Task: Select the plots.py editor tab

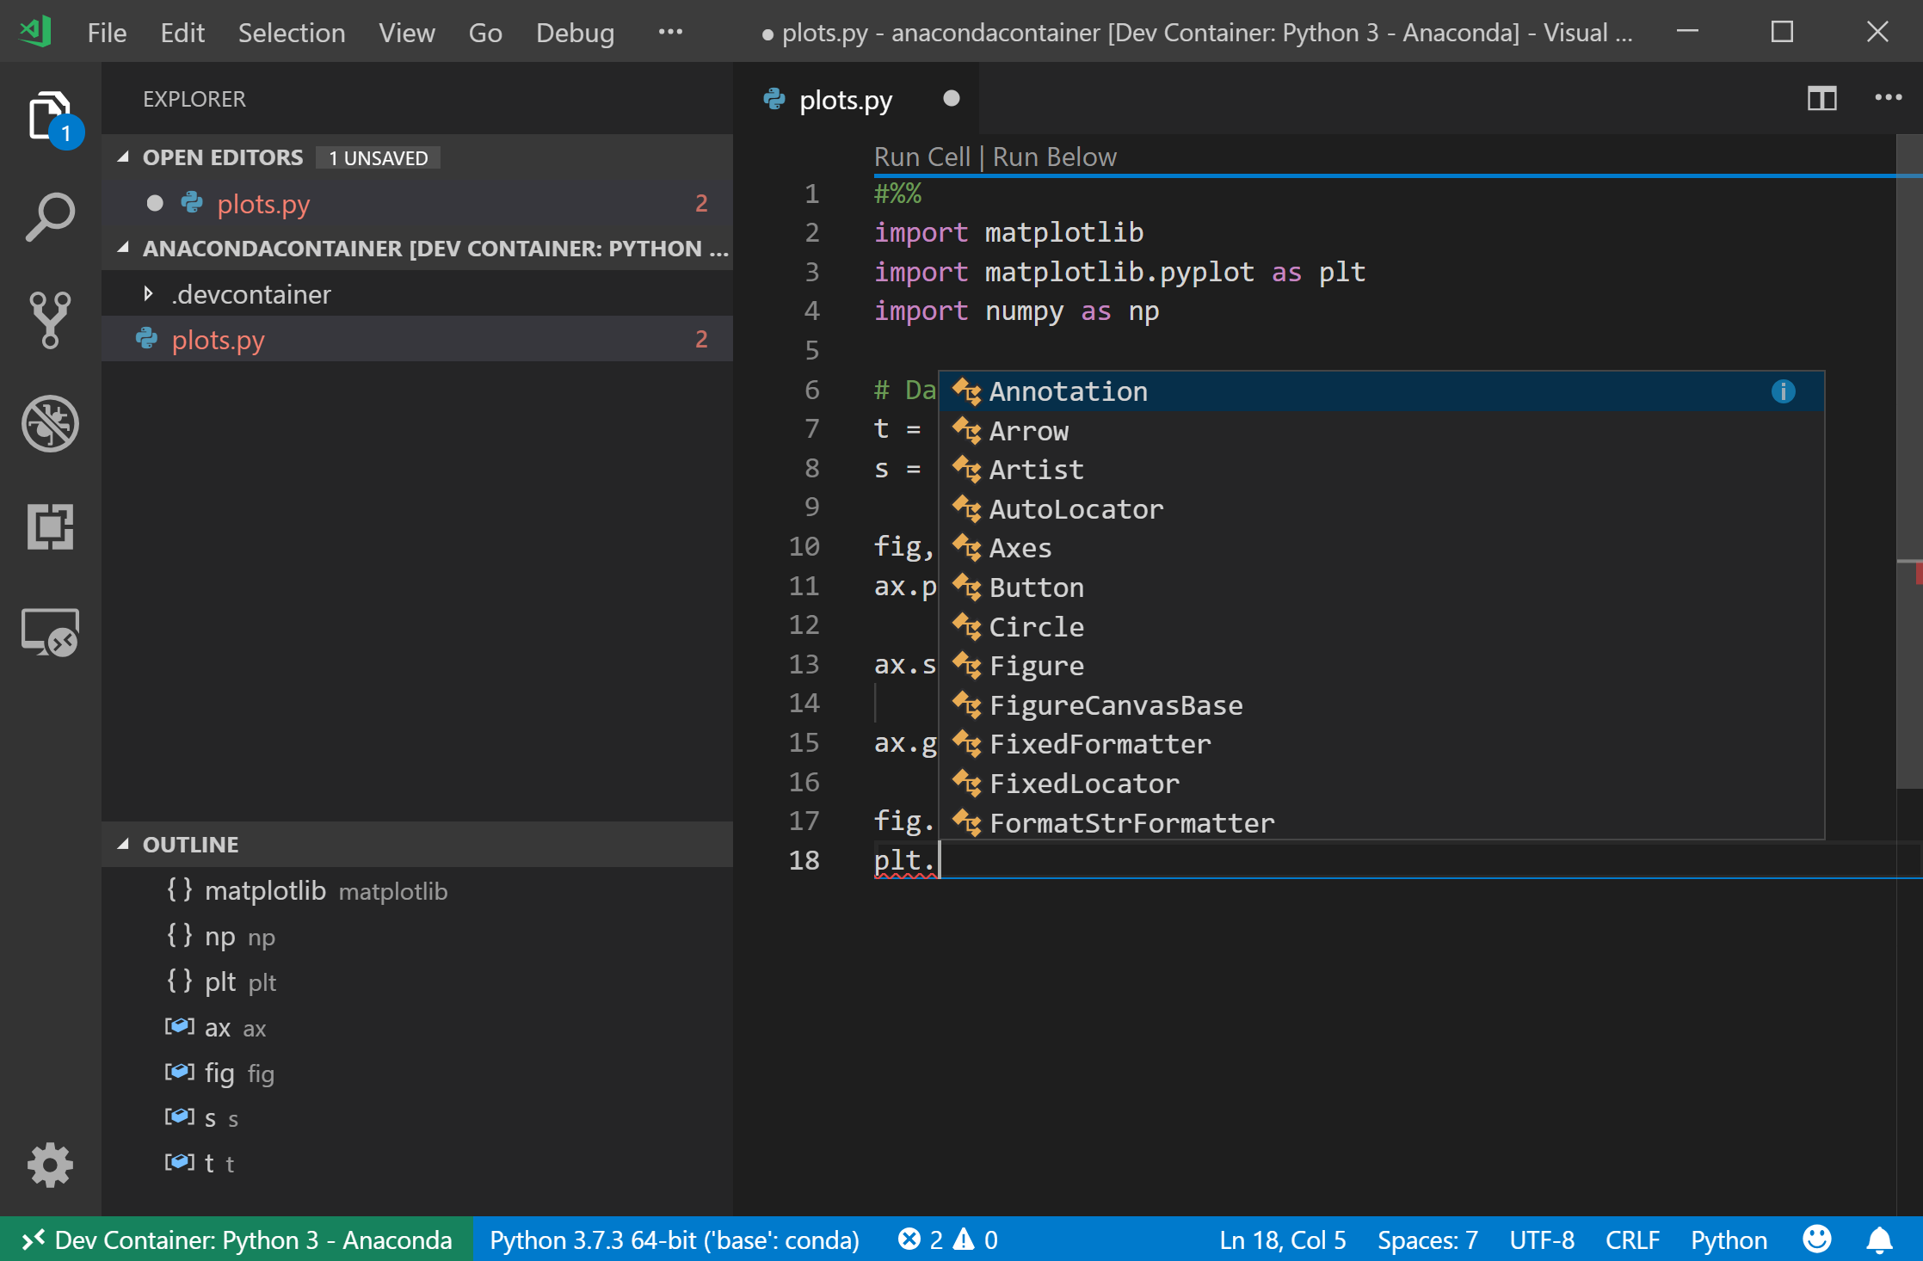Action: coord(845,100)
